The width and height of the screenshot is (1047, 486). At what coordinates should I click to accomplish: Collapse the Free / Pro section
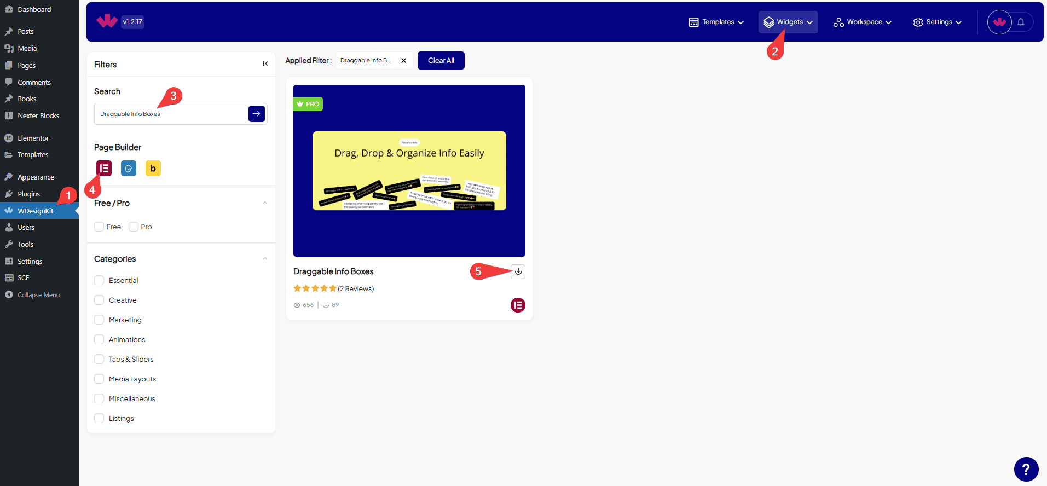(265, 203)
